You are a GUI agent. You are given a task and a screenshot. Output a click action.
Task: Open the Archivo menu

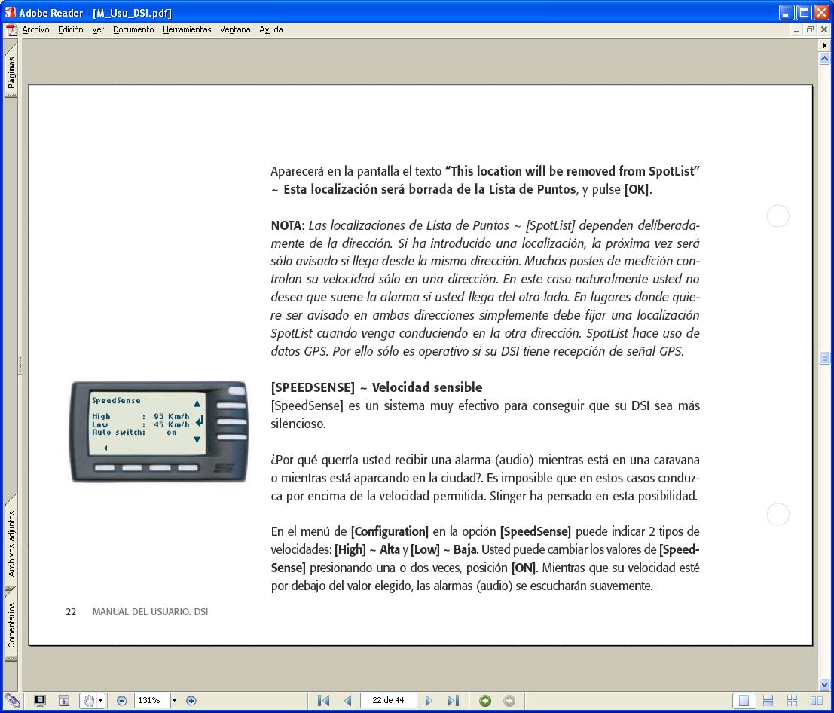[35, 30]
